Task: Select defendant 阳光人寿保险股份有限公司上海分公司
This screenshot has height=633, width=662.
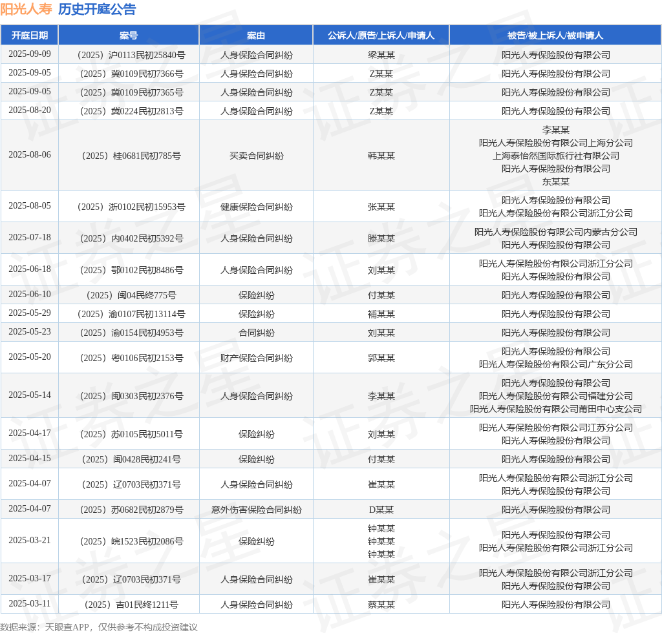Action: click(555, 143)
